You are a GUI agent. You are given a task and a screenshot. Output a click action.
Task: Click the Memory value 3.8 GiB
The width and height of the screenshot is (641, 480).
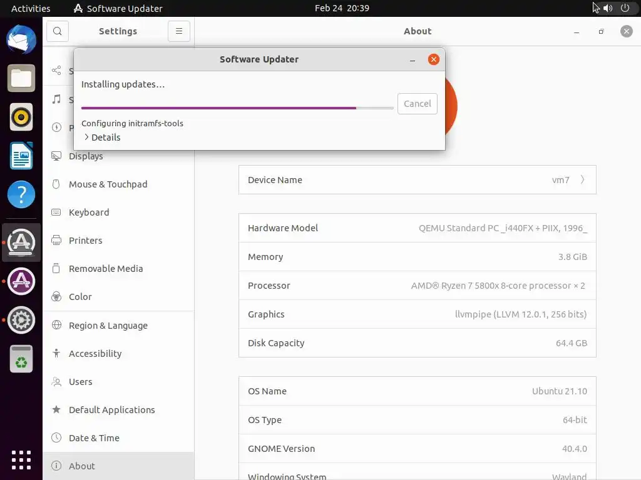(573, 257)
